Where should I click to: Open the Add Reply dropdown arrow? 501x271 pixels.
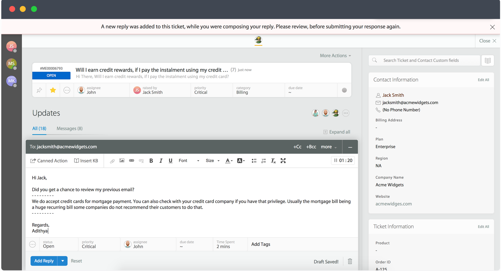62,261
